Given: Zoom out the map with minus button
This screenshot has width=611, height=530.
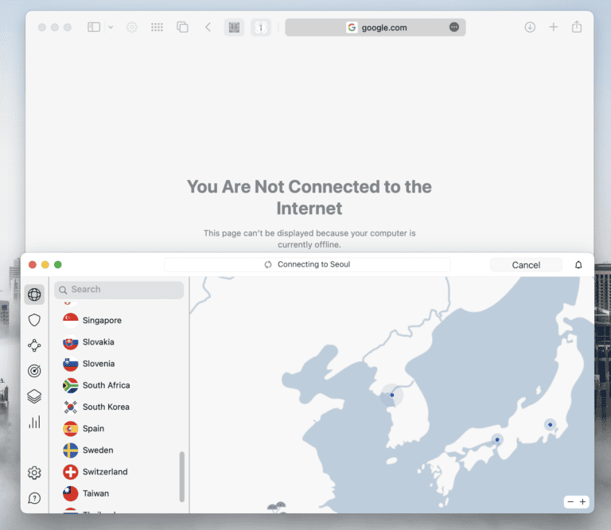Looking at the screenshot, I should [x=570, y=502].
